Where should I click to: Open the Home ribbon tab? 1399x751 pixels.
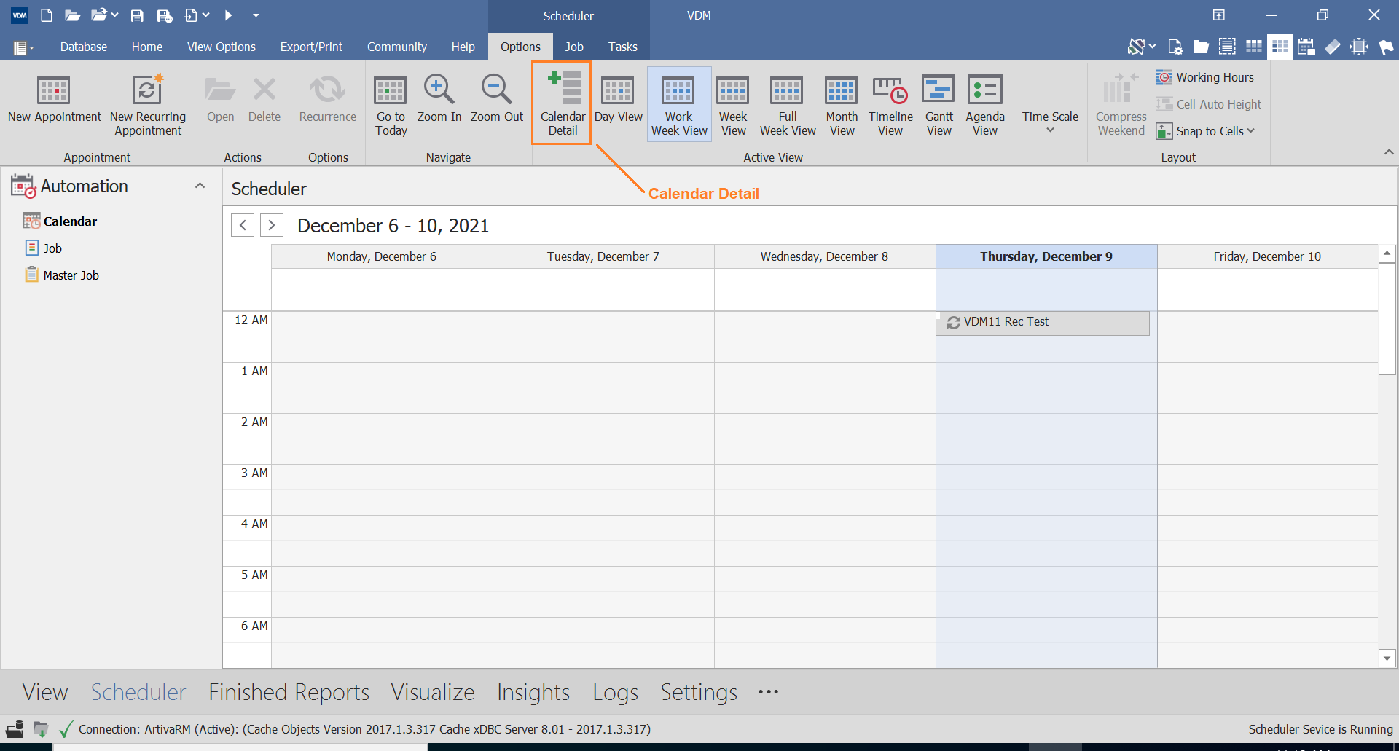click(x=147, y=47)
